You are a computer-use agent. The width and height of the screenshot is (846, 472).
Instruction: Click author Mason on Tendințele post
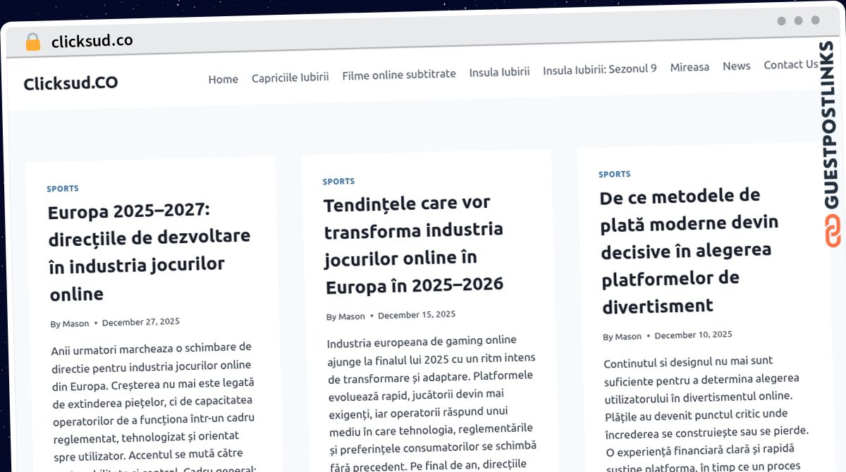point(352,316)
